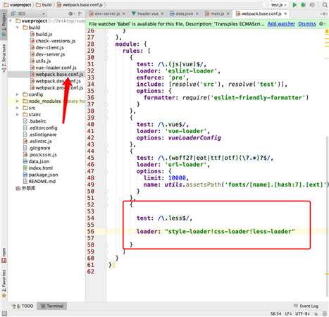Open the Structure side tool window tab

4,58
